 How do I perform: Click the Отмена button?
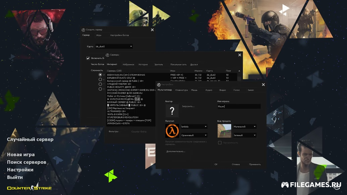pos(236,164)
